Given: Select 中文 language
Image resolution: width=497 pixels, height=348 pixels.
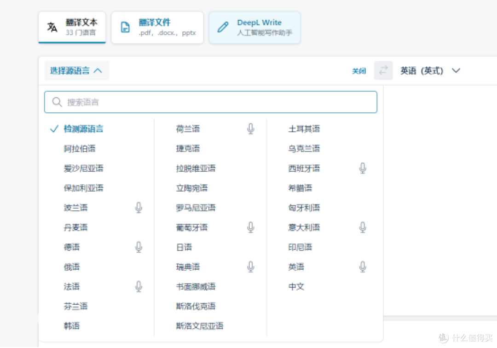Looking at the screenshot, I should [296, 286].
